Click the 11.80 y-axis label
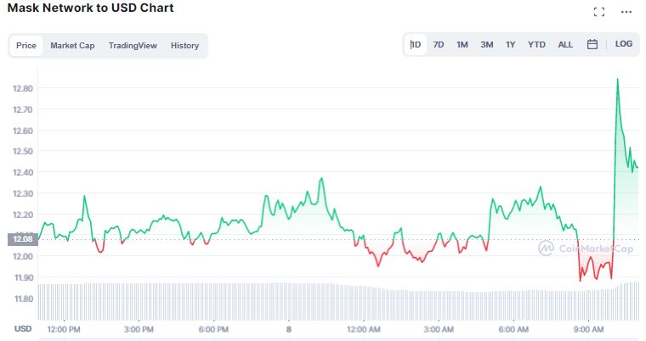 coord(24,299)
